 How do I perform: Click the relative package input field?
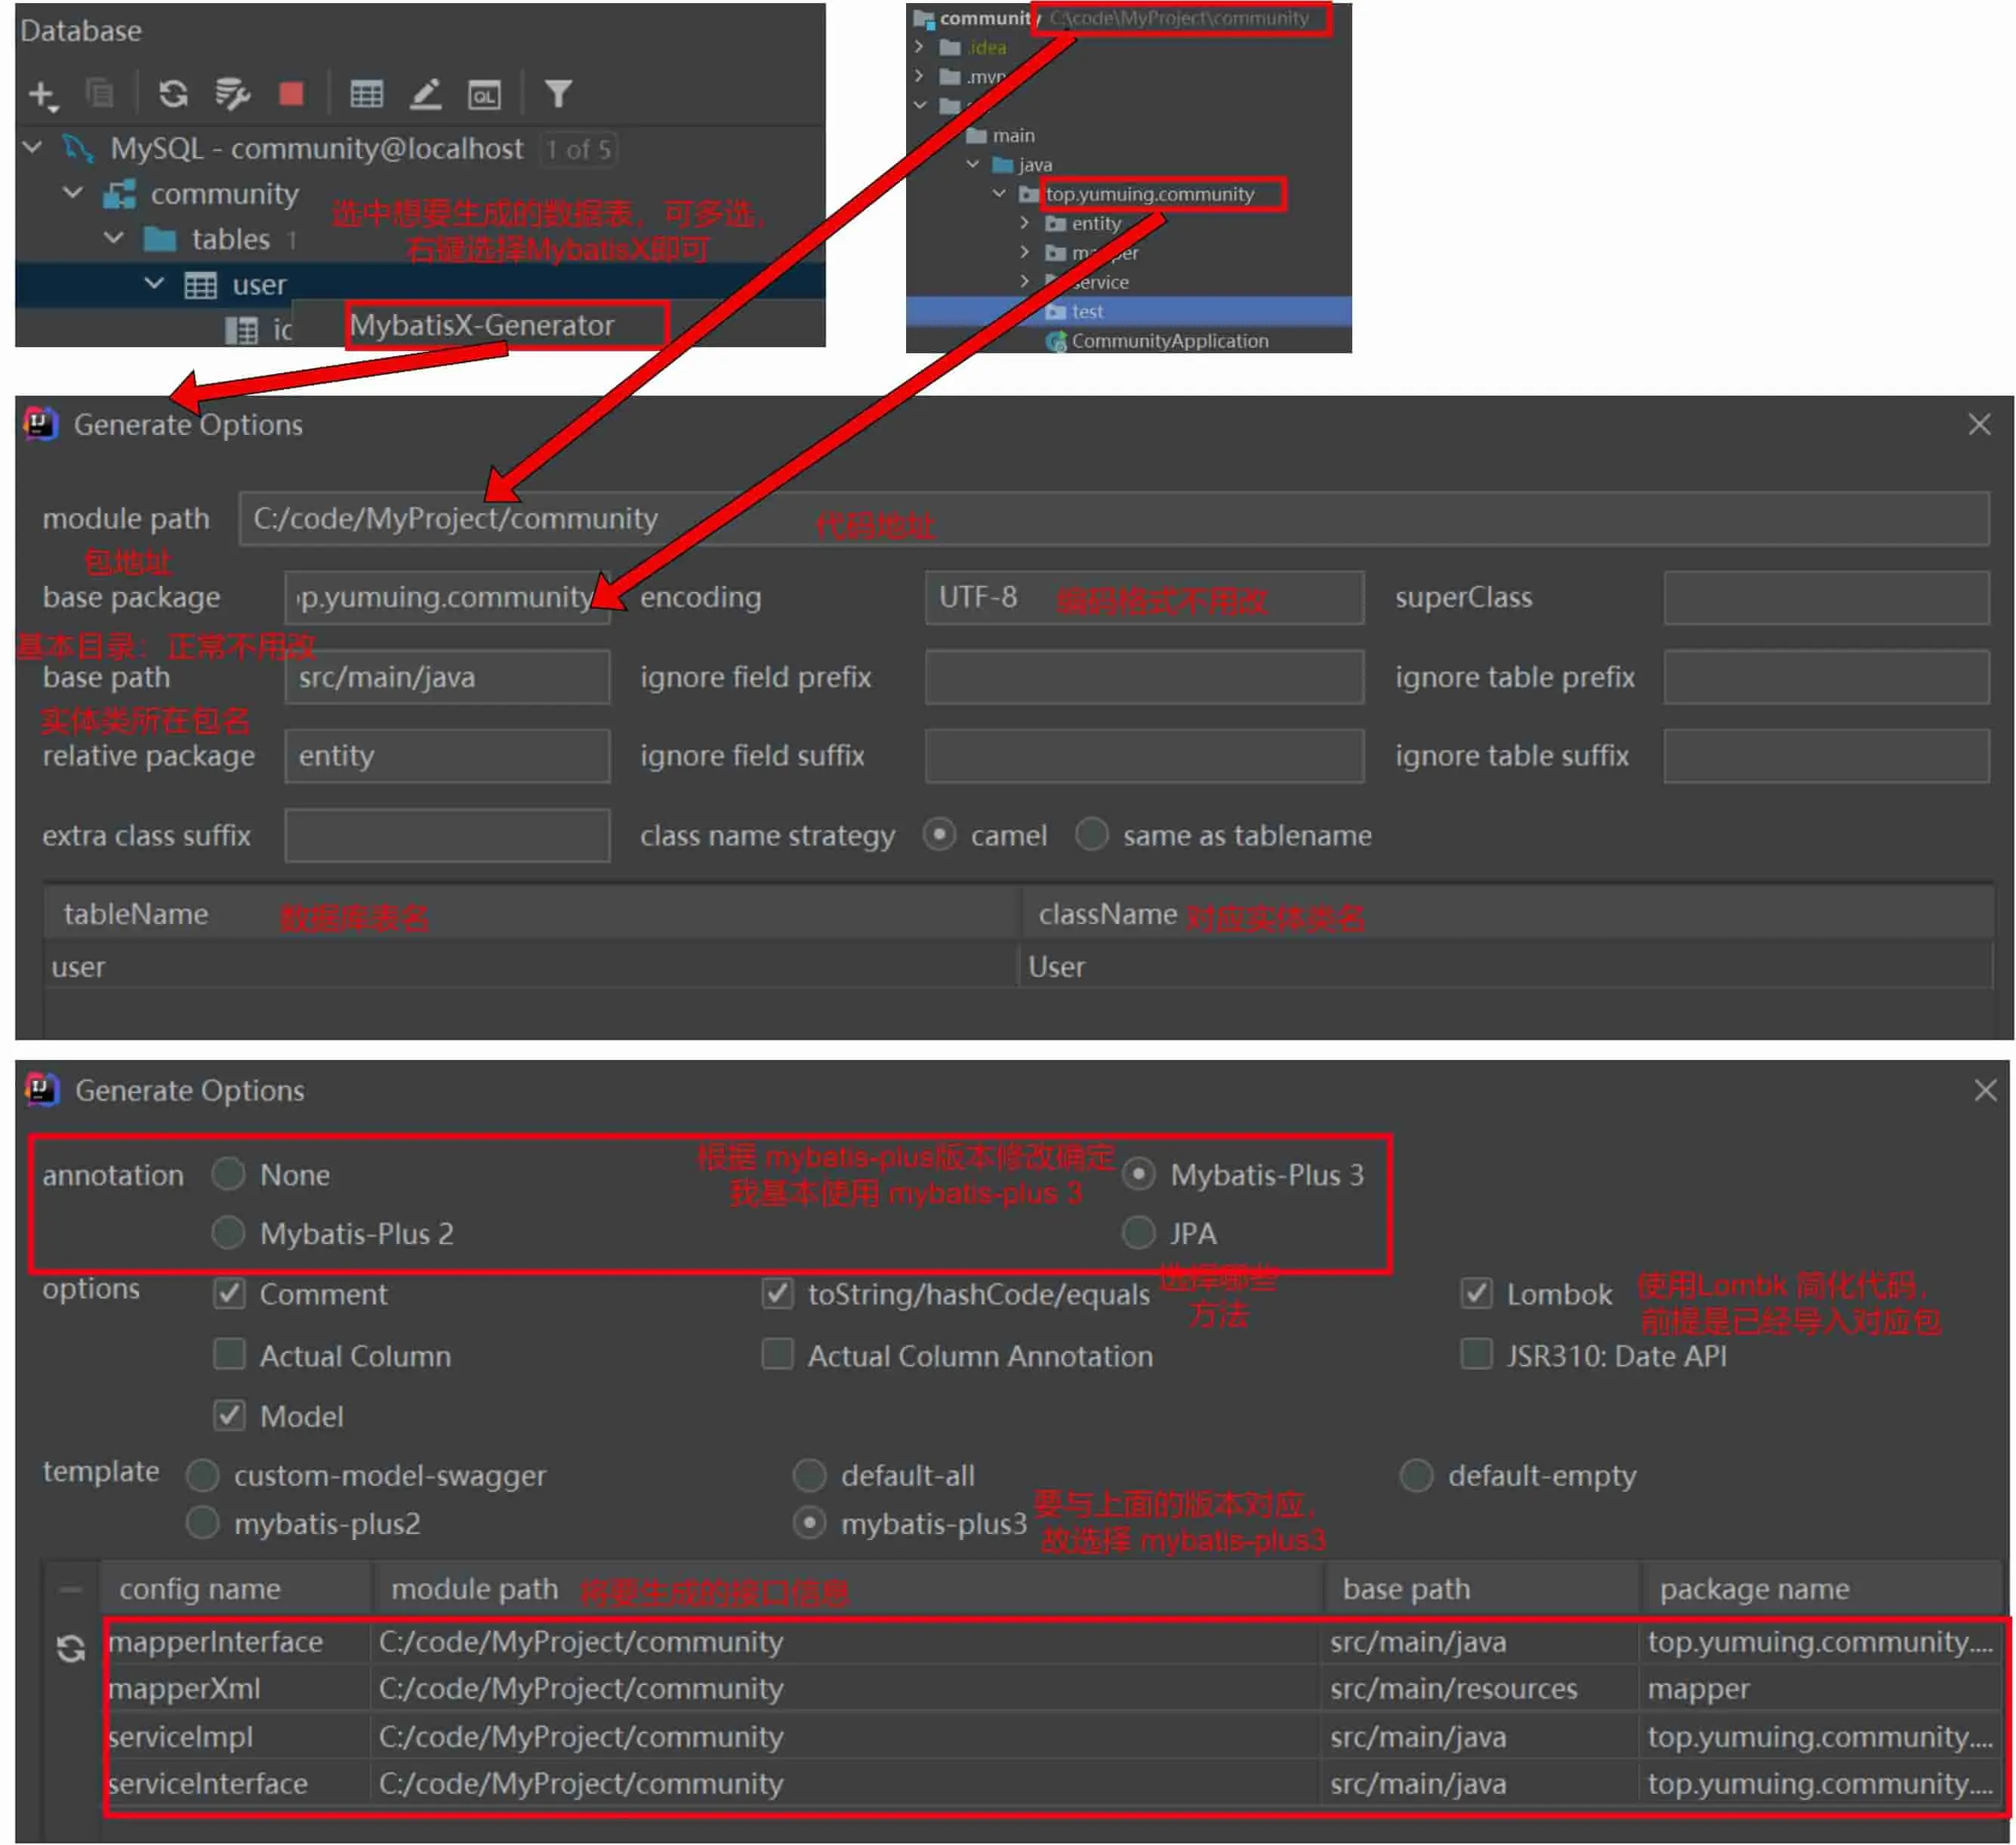click(x=447, y=756)
